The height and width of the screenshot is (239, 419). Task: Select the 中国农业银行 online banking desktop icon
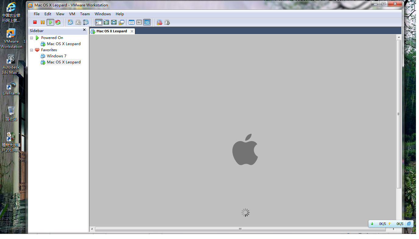tap(11, 12)
